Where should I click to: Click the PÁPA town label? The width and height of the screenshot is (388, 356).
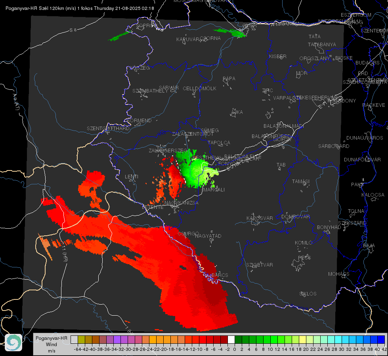[229, 79]
